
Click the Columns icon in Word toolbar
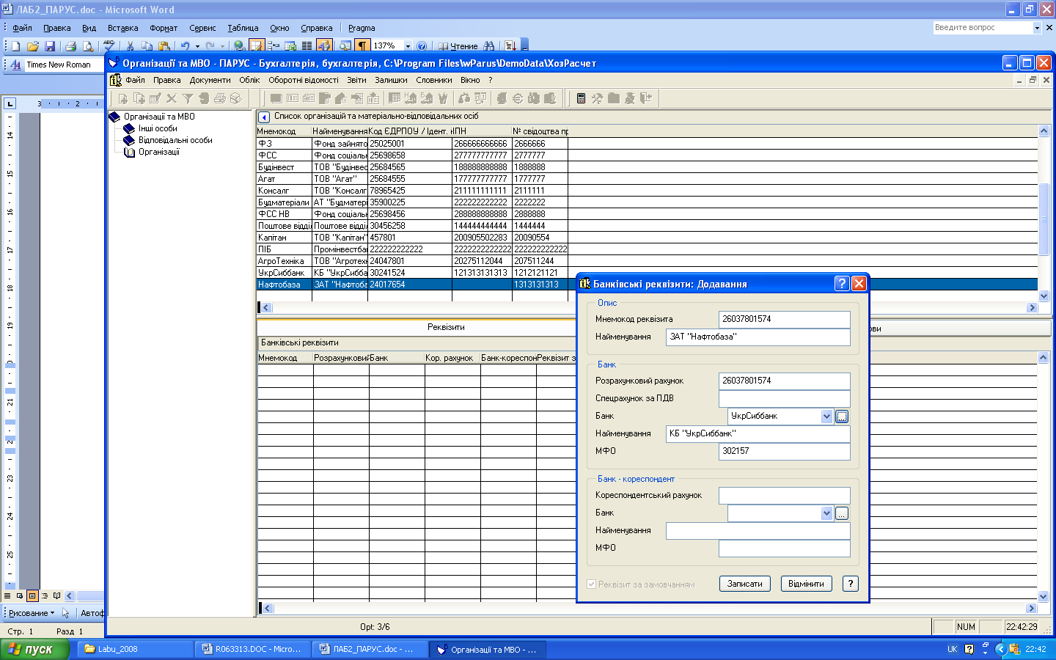point(307,45)
